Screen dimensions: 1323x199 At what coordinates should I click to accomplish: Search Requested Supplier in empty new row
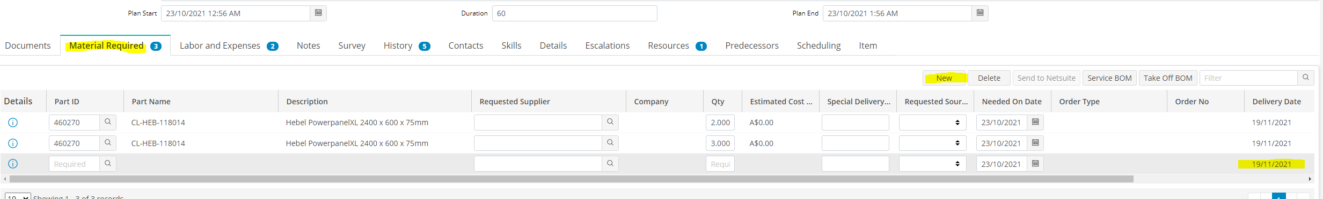(x=610, y=164)
